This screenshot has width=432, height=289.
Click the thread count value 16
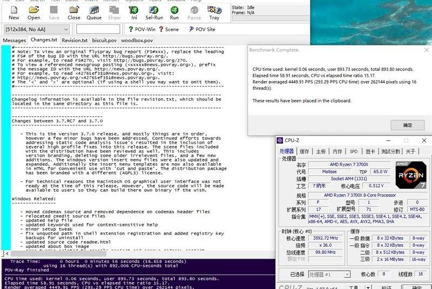point(421,274)
